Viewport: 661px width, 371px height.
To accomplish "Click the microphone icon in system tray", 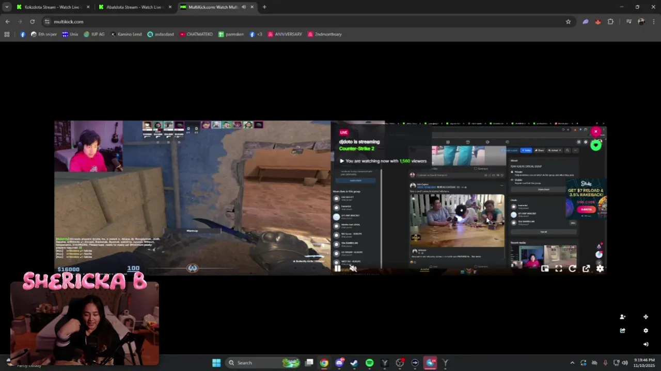I will point(605,363).
